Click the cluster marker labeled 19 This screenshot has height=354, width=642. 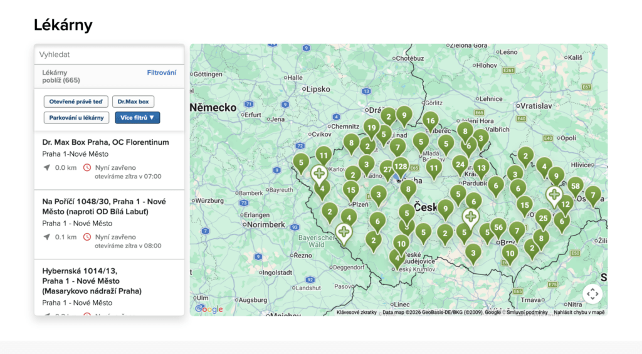point(371,128)
